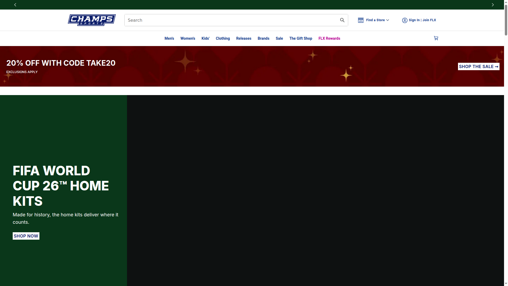Viewport: 508px width, 286px height.
Task: Open FLX Rewards
Action: [x=329, y=38]
